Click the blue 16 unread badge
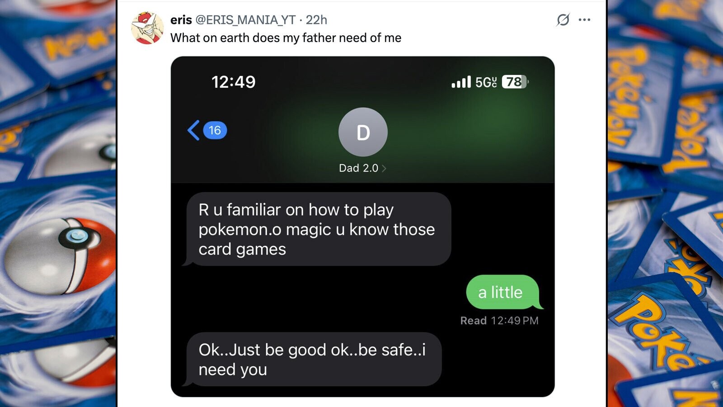 tap(215, 130)
